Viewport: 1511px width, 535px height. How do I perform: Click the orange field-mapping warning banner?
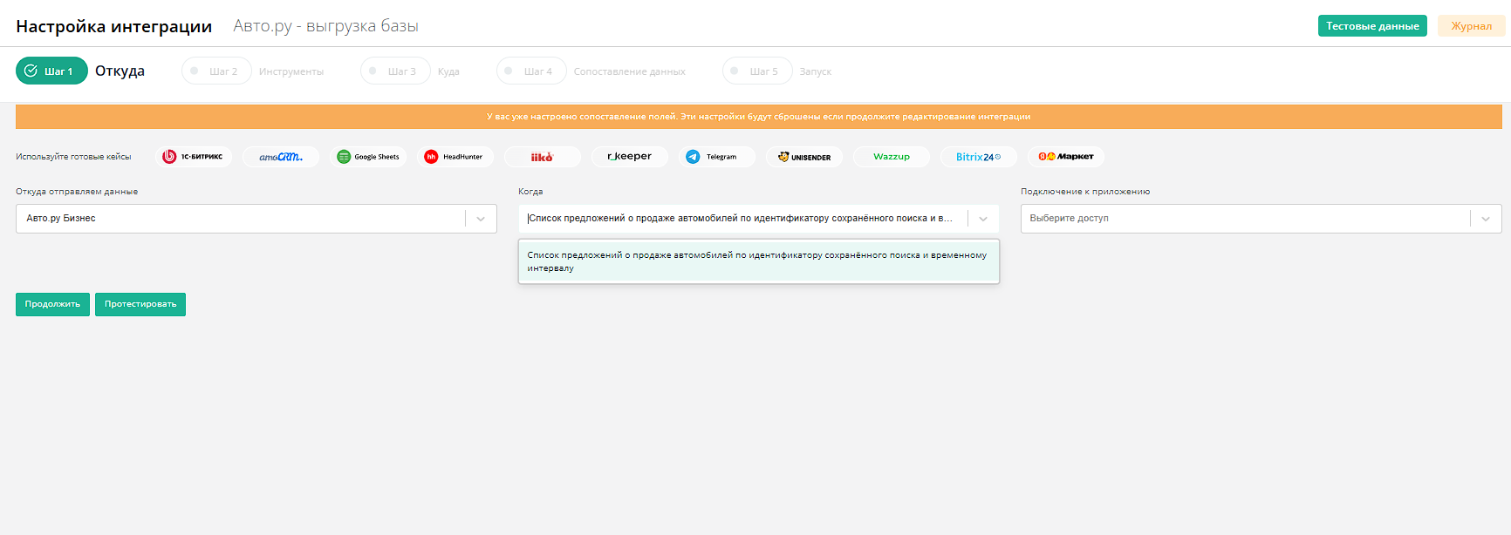tap(759, 117)
